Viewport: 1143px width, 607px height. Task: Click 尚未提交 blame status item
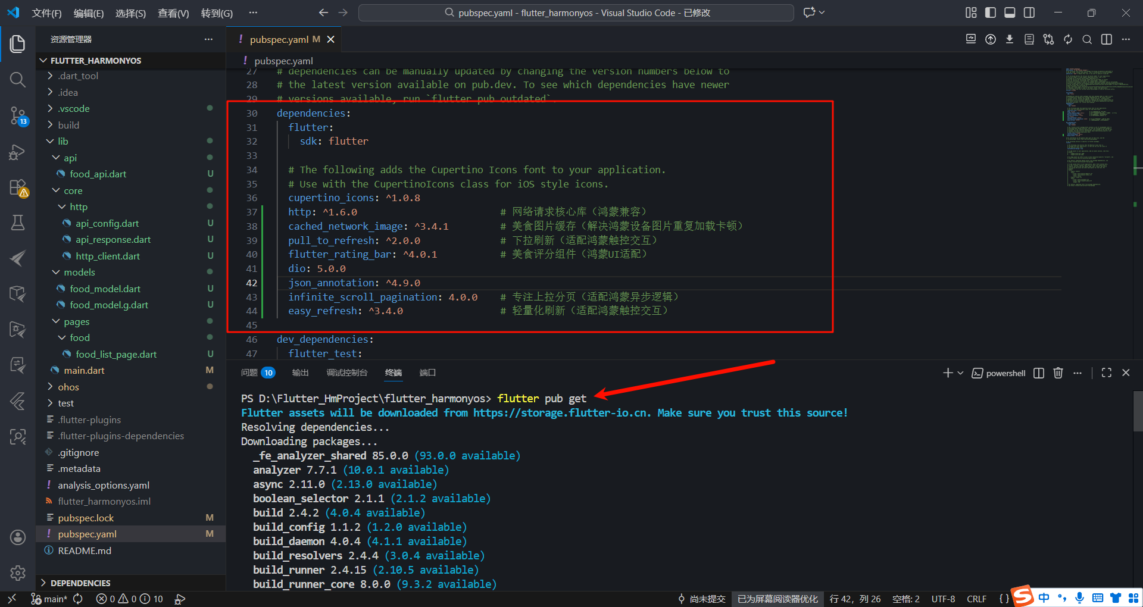pos(701,599)
